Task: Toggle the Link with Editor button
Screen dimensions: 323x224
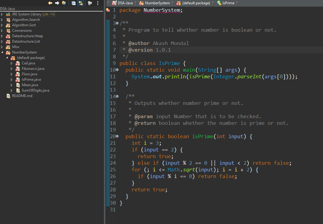Action: [x=81, y=3]
